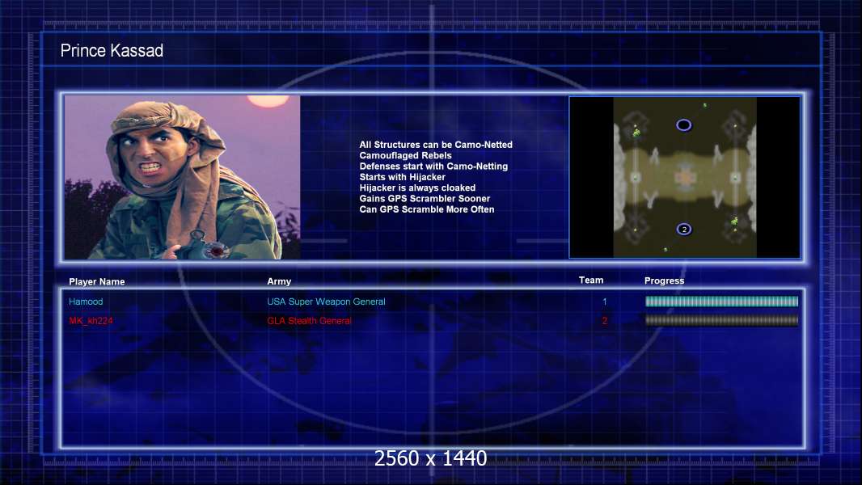Click MK_kh224's loading progress bar
The height and width of the screenshot is (485, 862).
(722, 320)
